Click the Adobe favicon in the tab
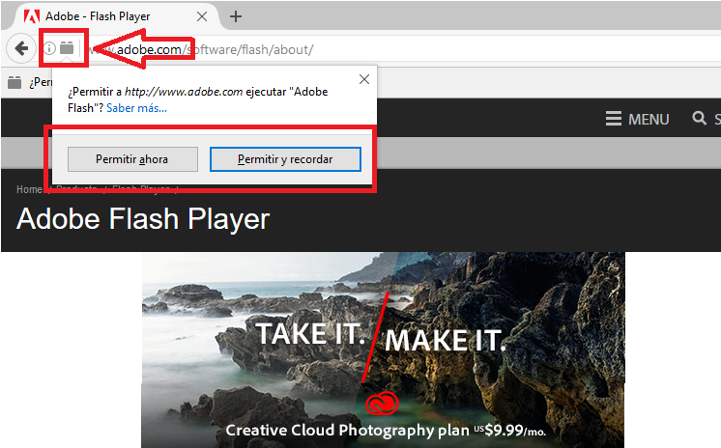 32,16
